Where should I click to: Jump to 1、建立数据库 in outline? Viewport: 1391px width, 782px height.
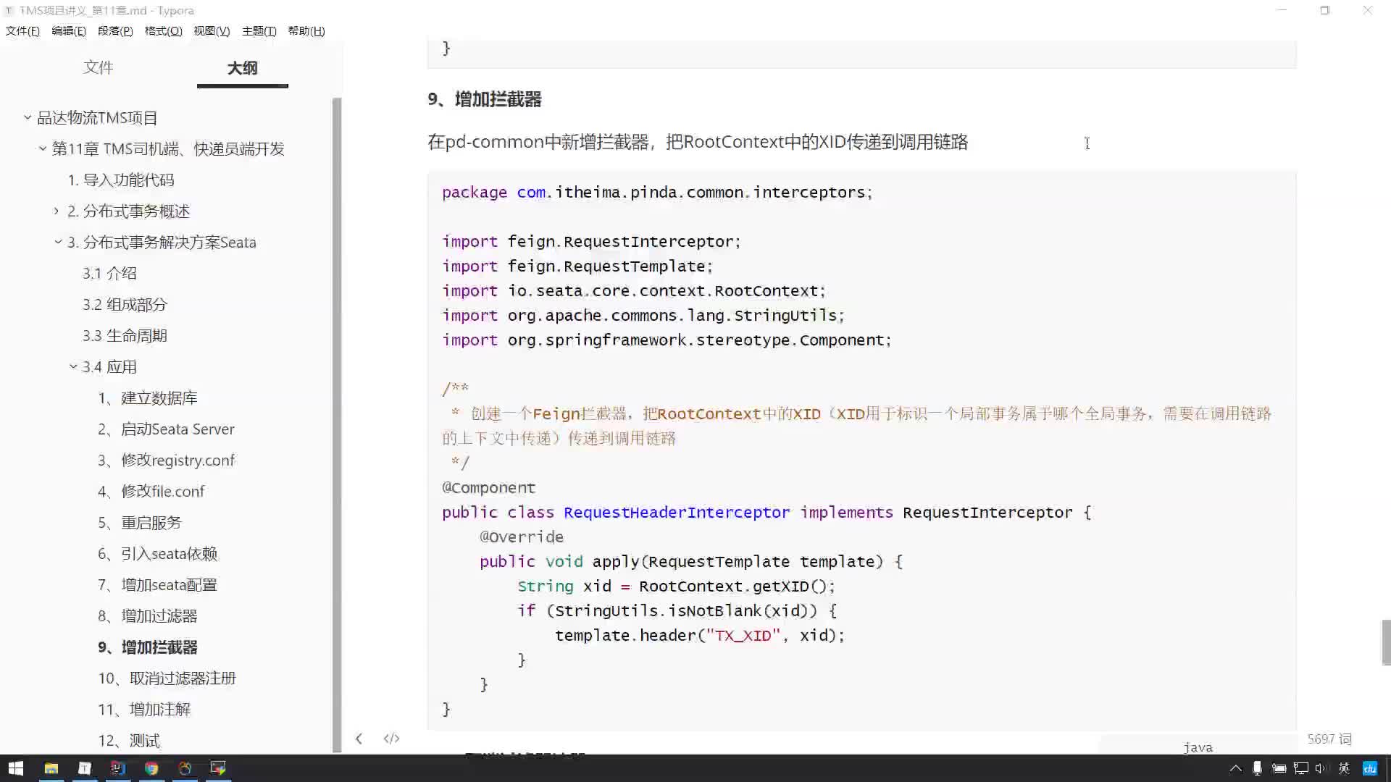148,398
